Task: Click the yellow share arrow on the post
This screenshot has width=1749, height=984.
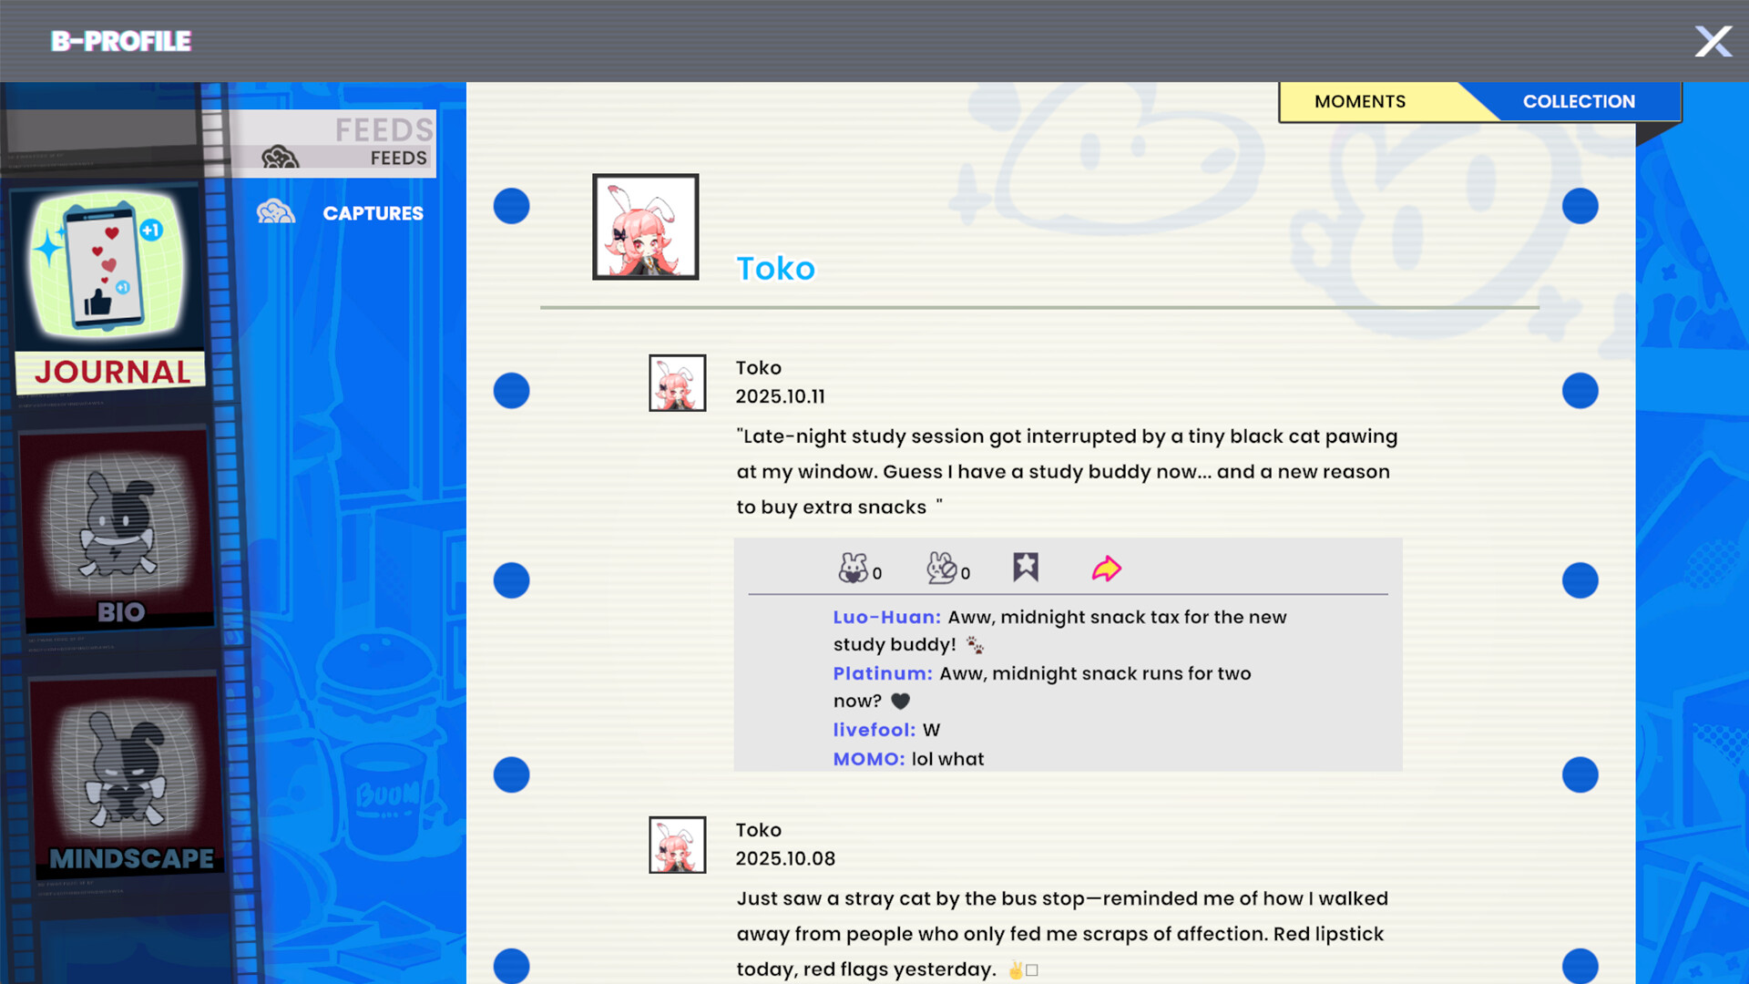Action: pos(1104,569)
